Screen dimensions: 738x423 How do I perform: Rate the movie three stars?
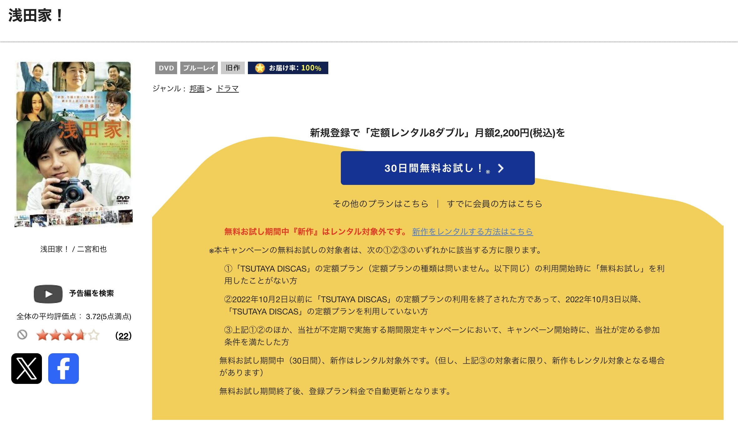pyautogui.click(x=68, y=335)
